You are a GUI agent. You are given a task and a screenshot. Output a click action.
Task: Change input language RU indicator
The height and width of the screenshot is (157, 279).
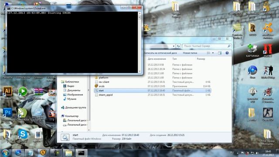[232, 153]
